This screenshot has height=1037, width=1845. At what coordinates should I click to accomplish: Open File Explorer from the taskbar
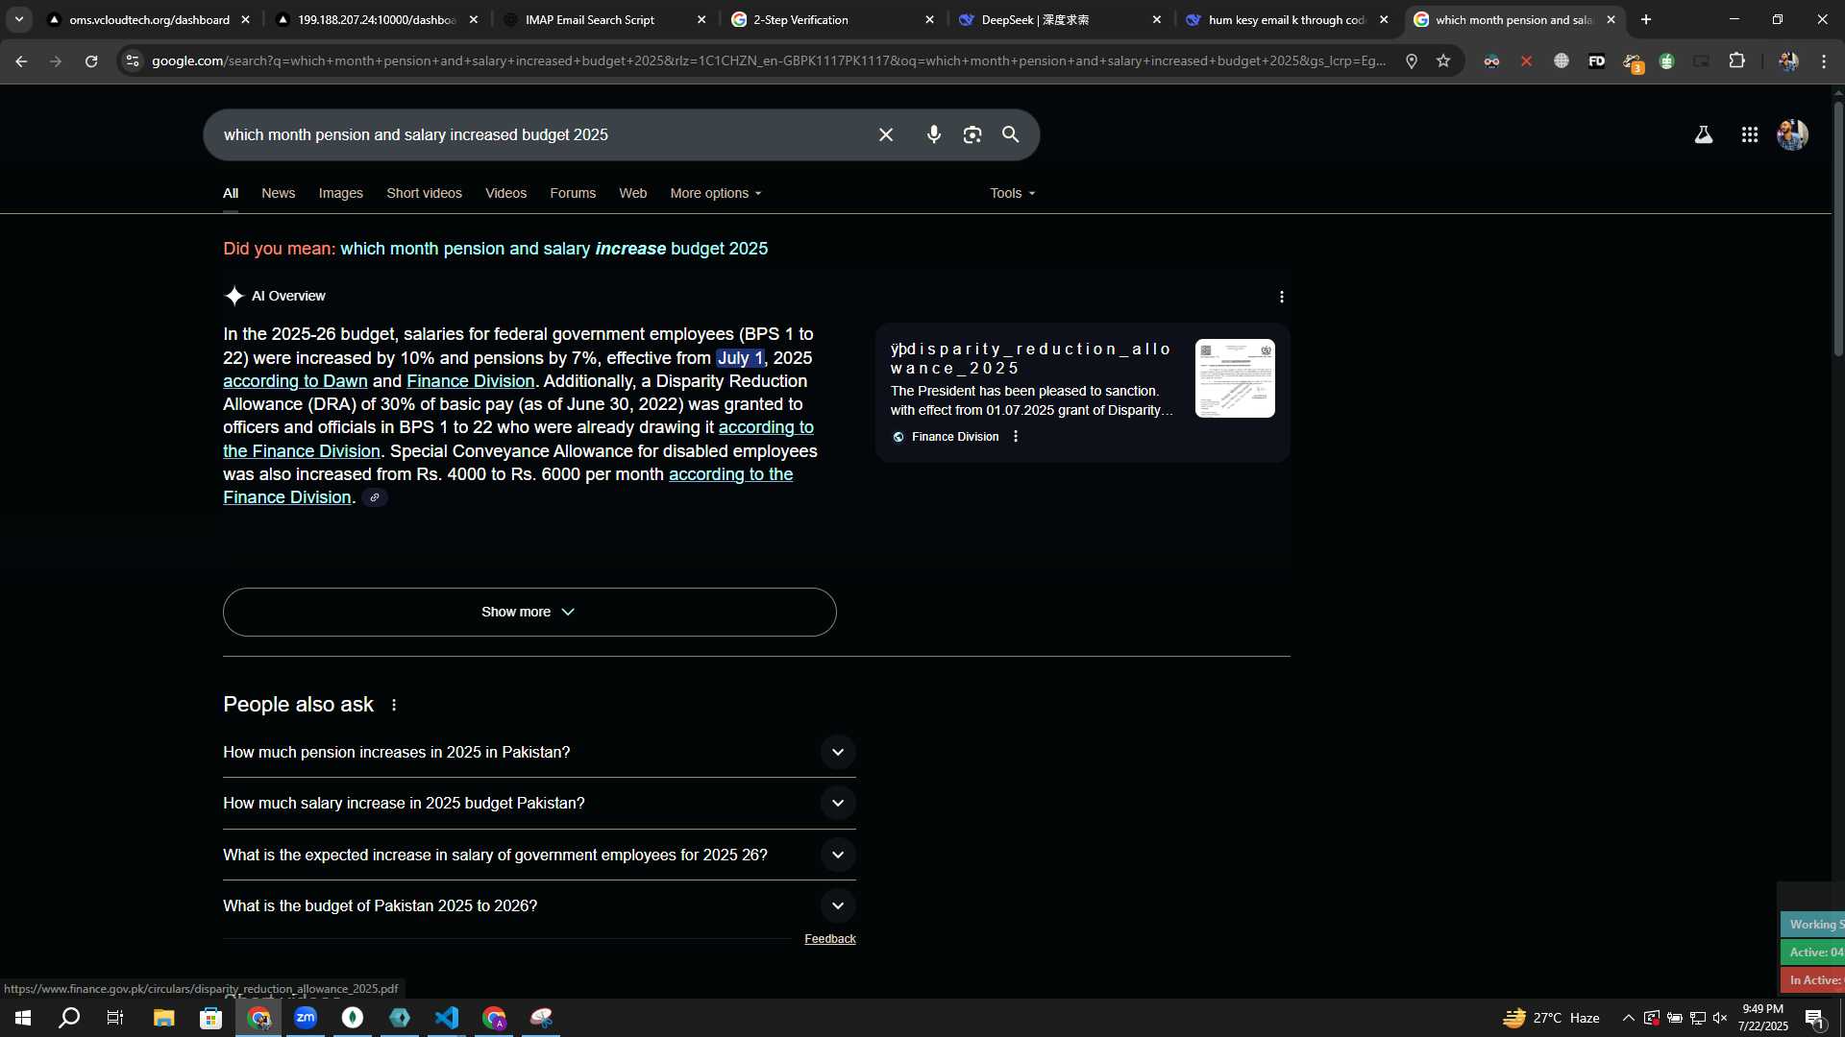[x=163, y=1018]
